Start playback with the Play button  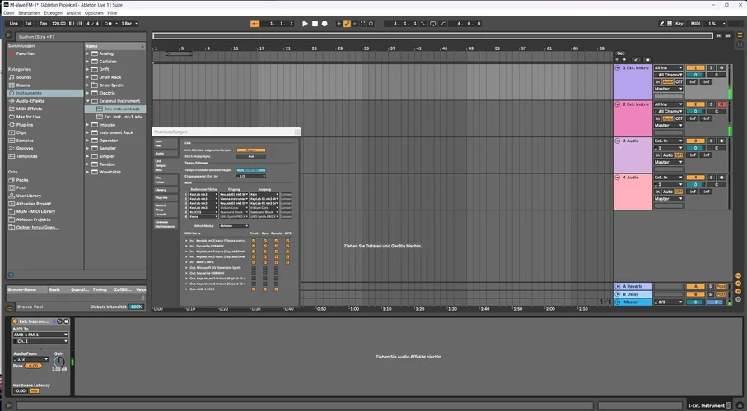[305, 23]
